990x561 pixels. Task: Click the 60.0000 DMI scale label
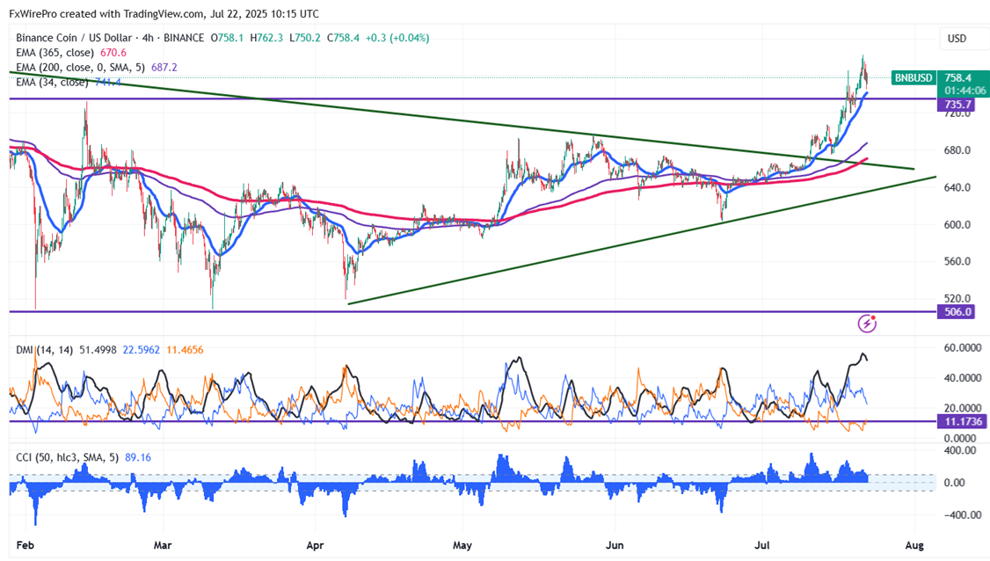click(x=963, y=347)
